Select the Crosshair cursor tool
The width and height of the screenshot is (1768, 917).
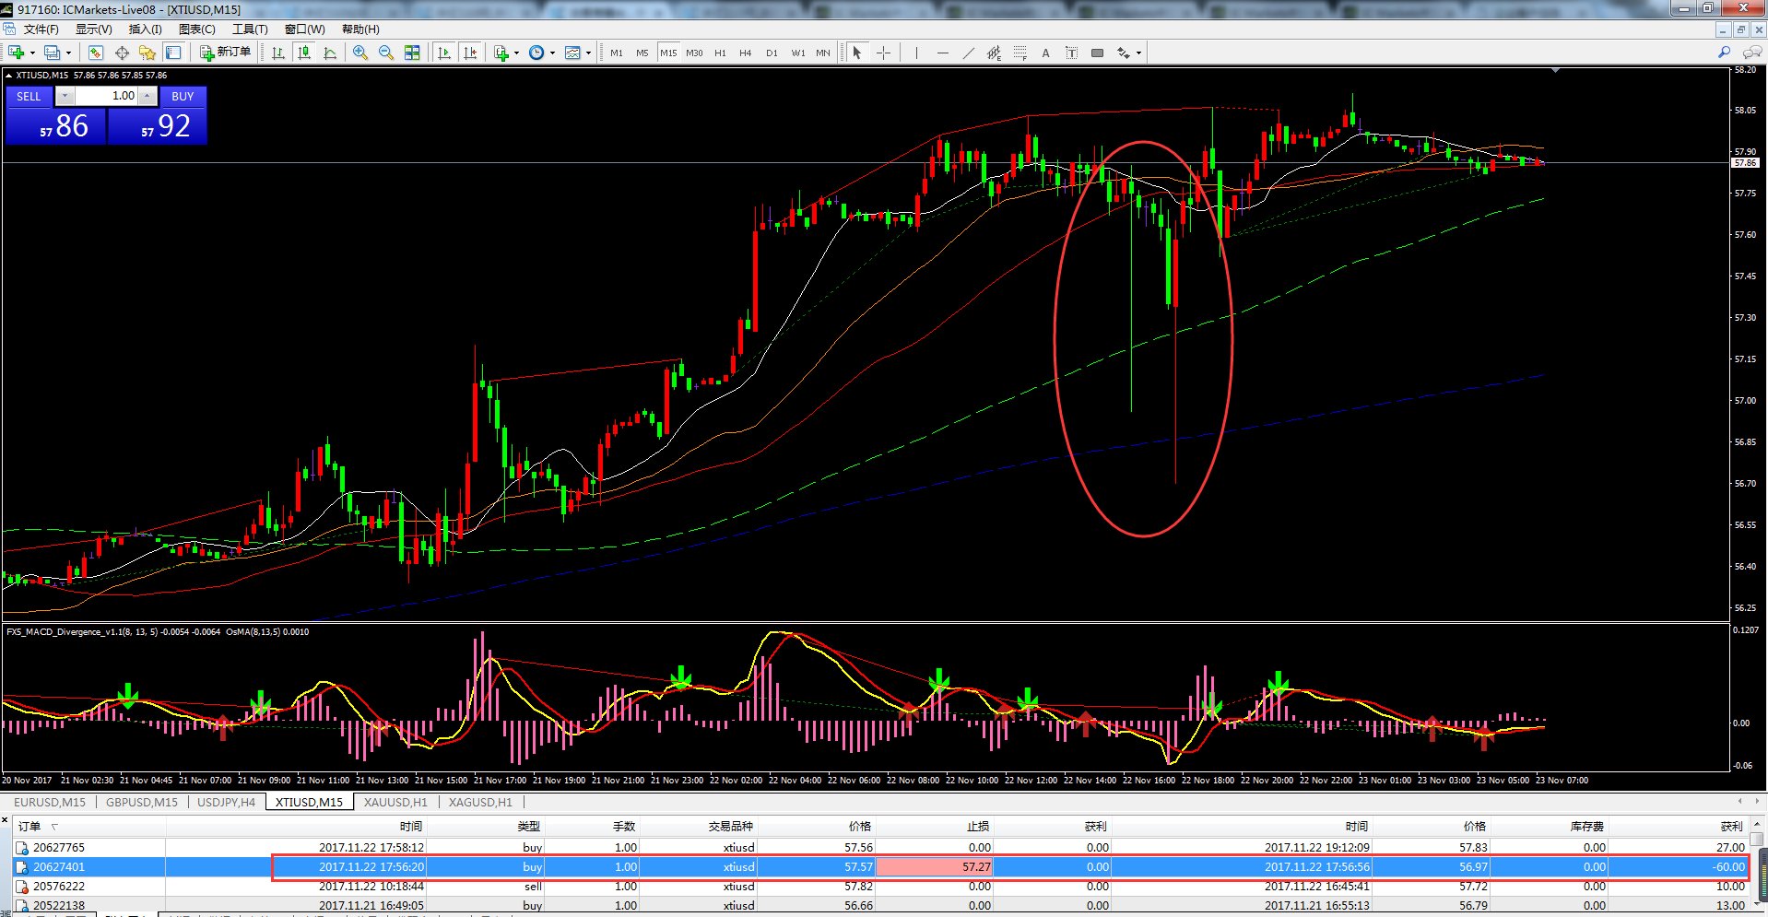pos(883,53)
